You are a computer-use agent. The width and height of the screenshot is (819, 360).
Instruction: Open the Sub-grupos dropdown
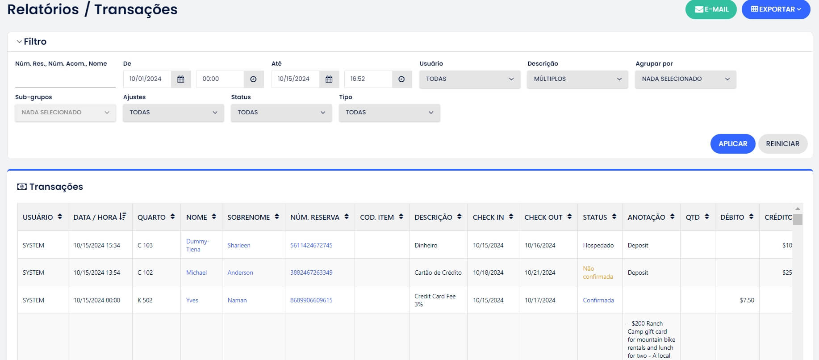pos(65,113)
